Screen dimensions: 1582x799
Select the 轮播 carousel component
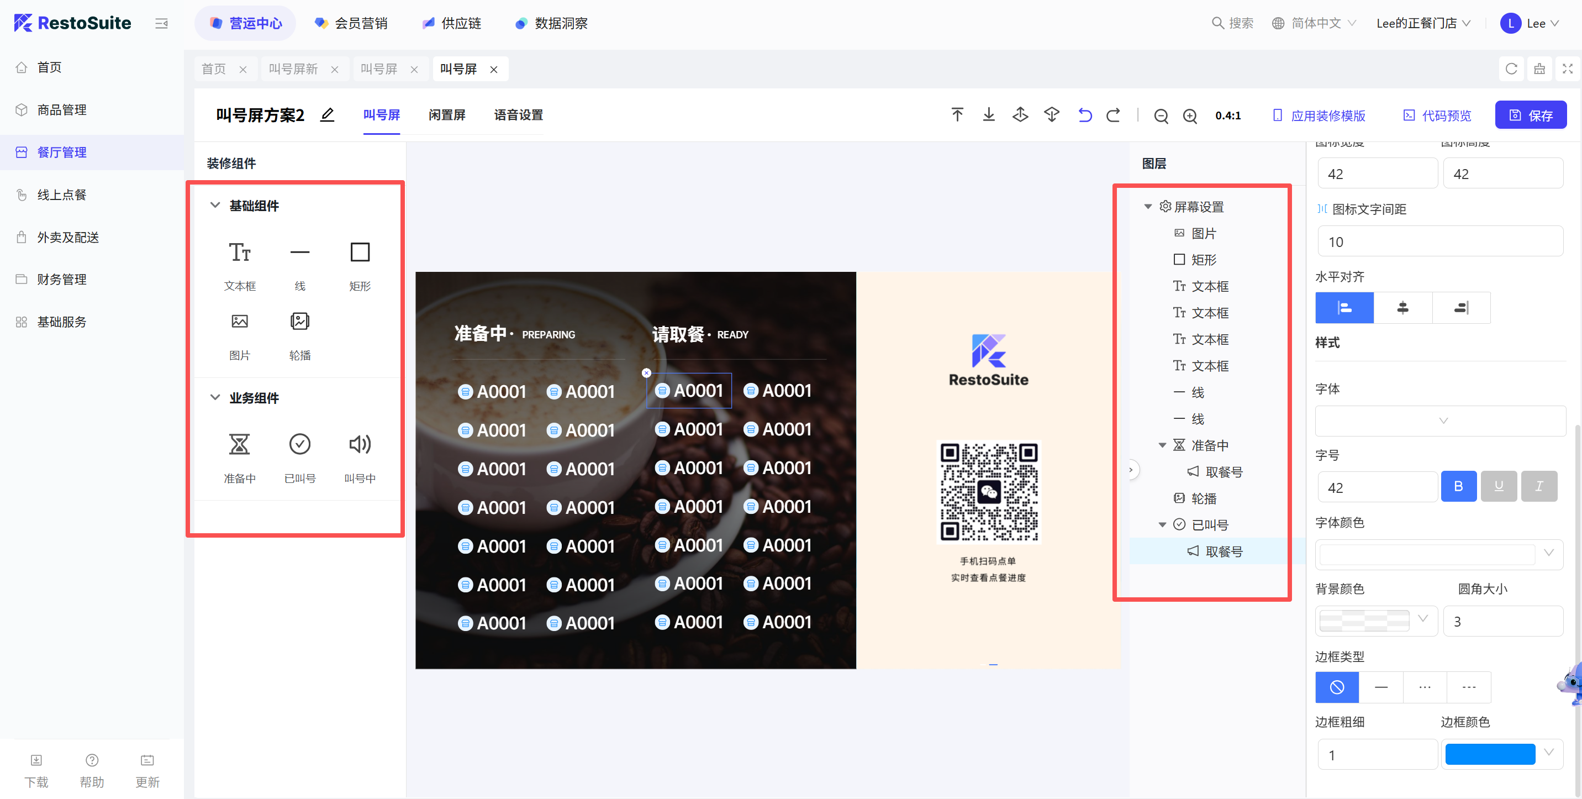[300, 334]
